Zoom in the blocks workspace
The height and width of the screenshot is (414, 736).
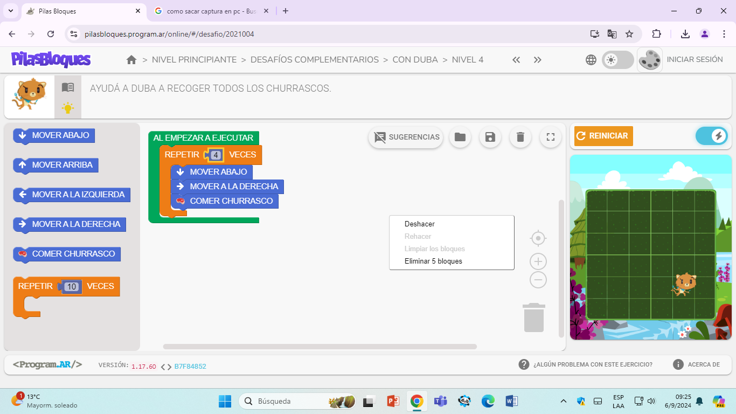coord(538,262)
